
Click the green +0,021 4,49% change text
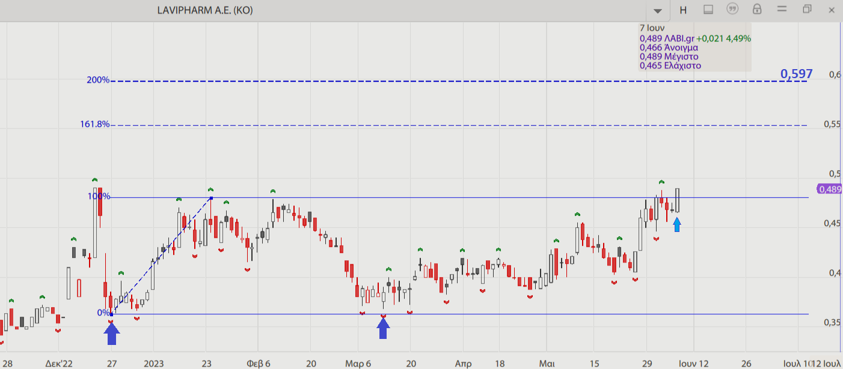tap(724, 38)
